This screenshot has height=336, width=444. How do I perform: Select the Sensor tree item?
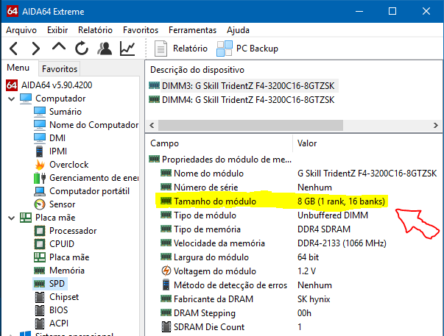click(62, 204)
